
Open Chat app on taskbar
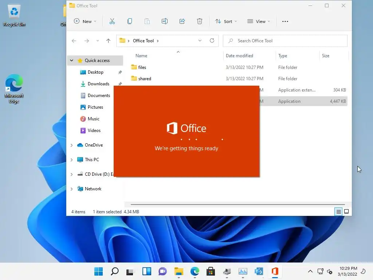(x=162, y=271)
